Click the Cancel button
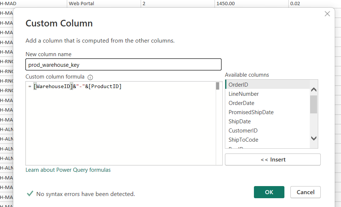Viewport: 341px width, 207px height. coord(305,192)
